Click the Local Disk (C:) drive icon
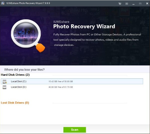Image resolution: width=150 pixels, height=134 pixels. click(x=5, y=81)
